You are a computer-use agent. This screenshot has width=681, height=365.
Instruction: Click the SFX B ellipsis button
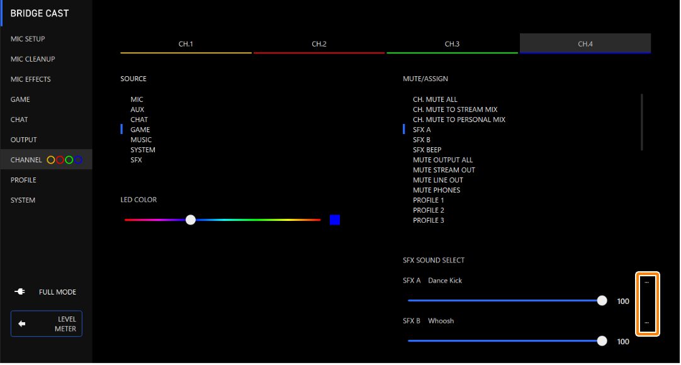pos(647,323)
